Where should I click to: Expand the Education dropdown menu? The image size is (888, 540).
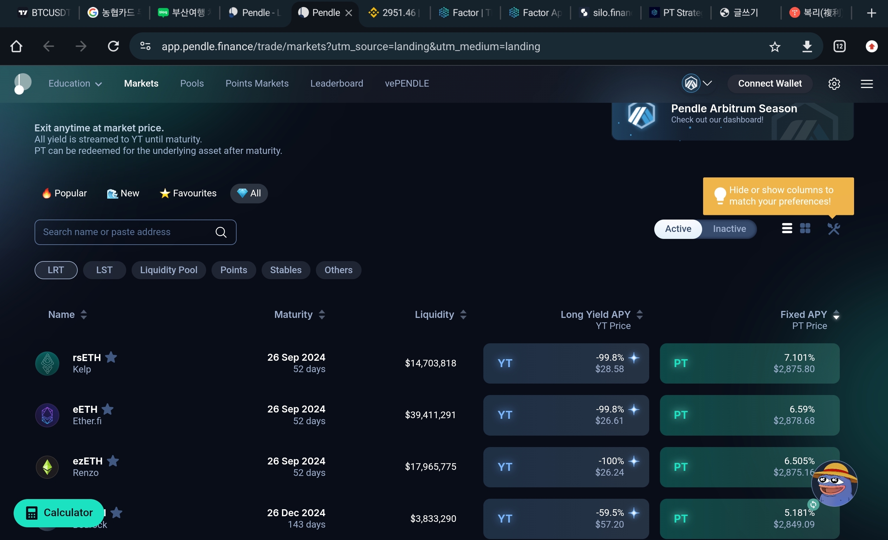pyautogui.click(x=75, y=84)
